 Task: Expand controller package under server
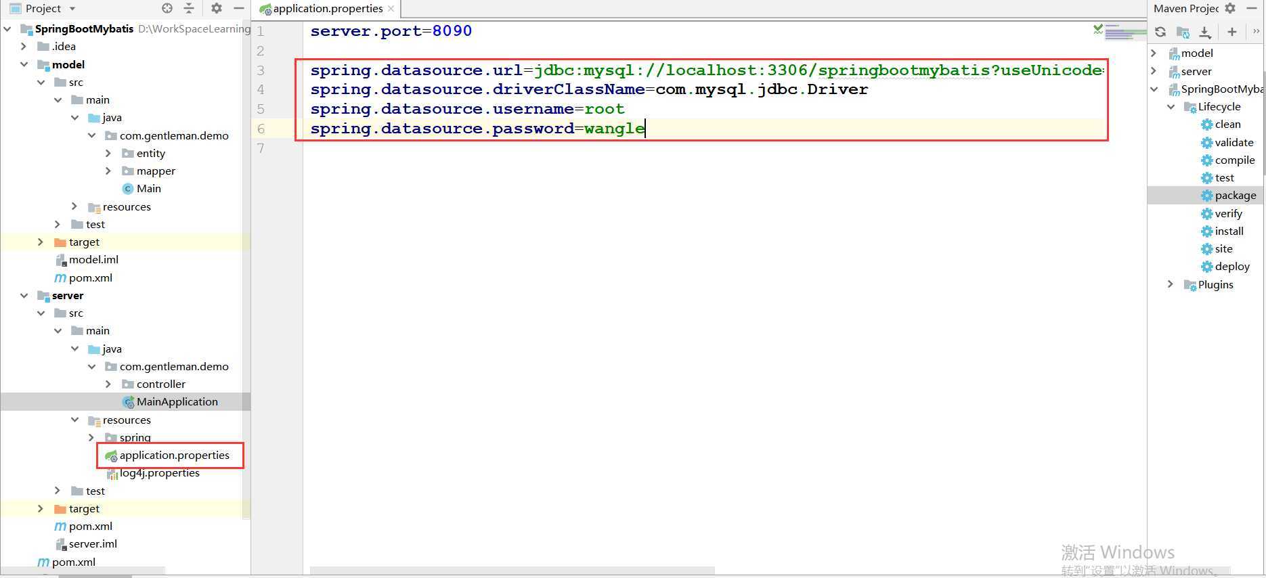(x=108, y=384)
